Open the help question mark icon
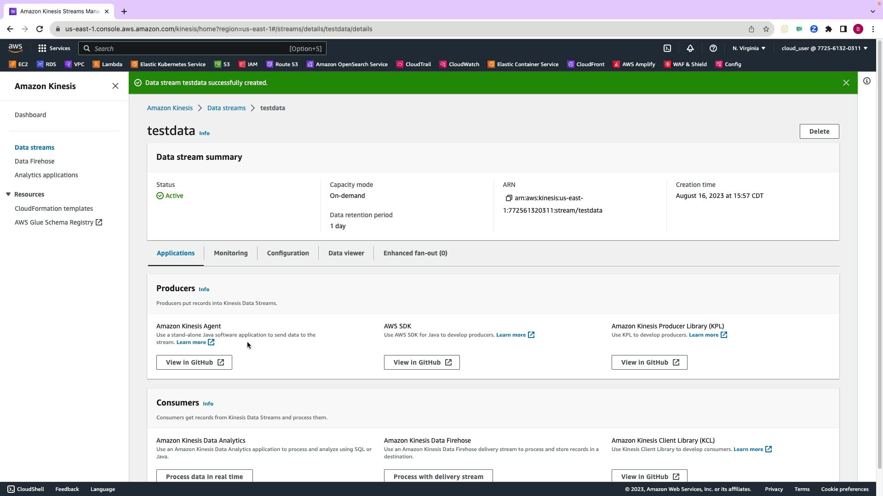Image resolution: width=883 pixels, height=496 pixels. [713, 48]
